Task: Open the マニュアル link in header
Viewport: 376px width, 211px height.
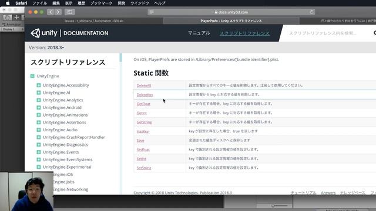Action: coord(199,33)
